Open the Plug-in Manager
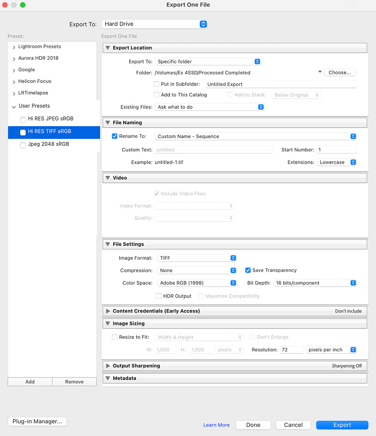Image resolution: width=376 pixels, height=436 pixels. tap(37, 421)
